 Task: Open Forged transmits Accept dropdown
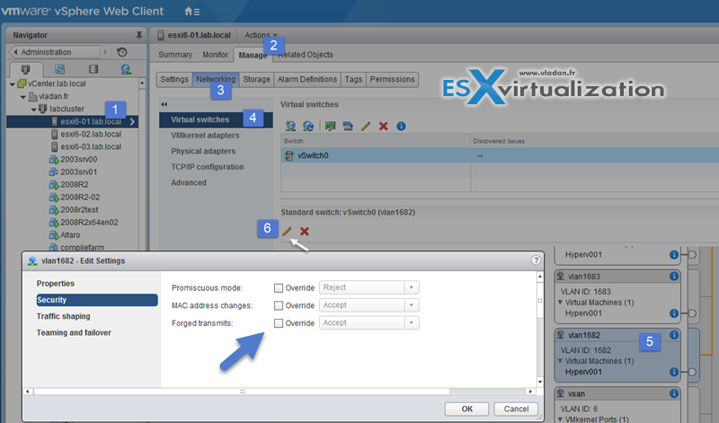[x=369, y=322]
